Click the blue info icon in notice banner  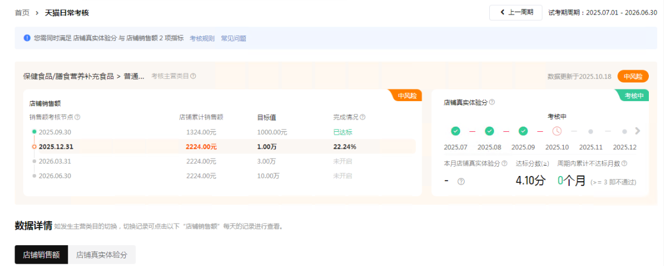point(27,38)
